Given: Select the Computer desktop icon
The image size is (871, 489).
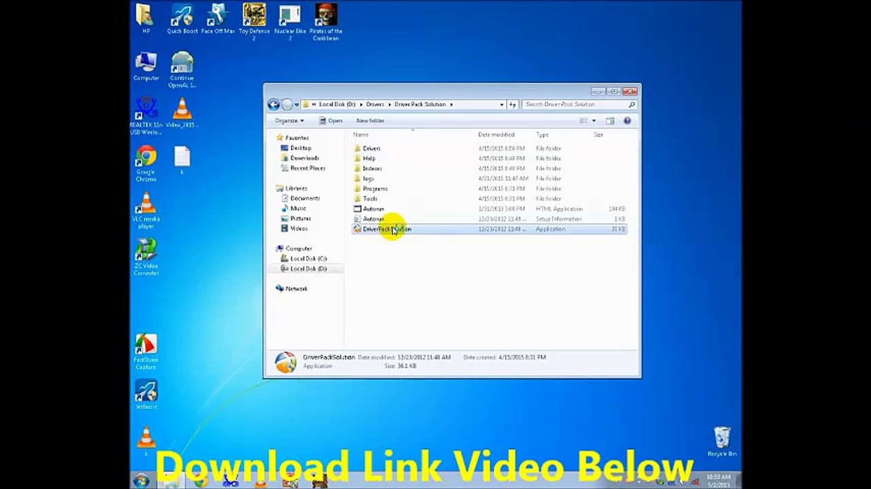Looking at the screenshot, I should click(146, 67).
